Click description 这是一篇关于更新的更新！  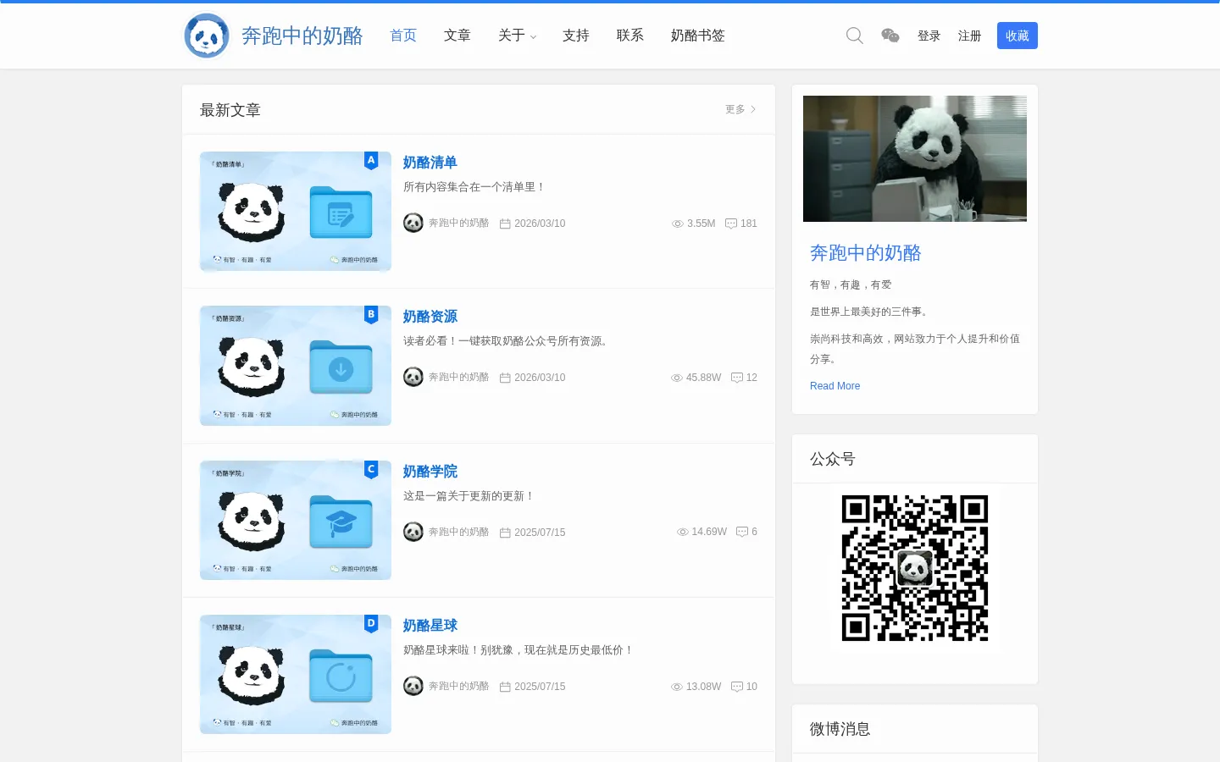tap(469, 496)
